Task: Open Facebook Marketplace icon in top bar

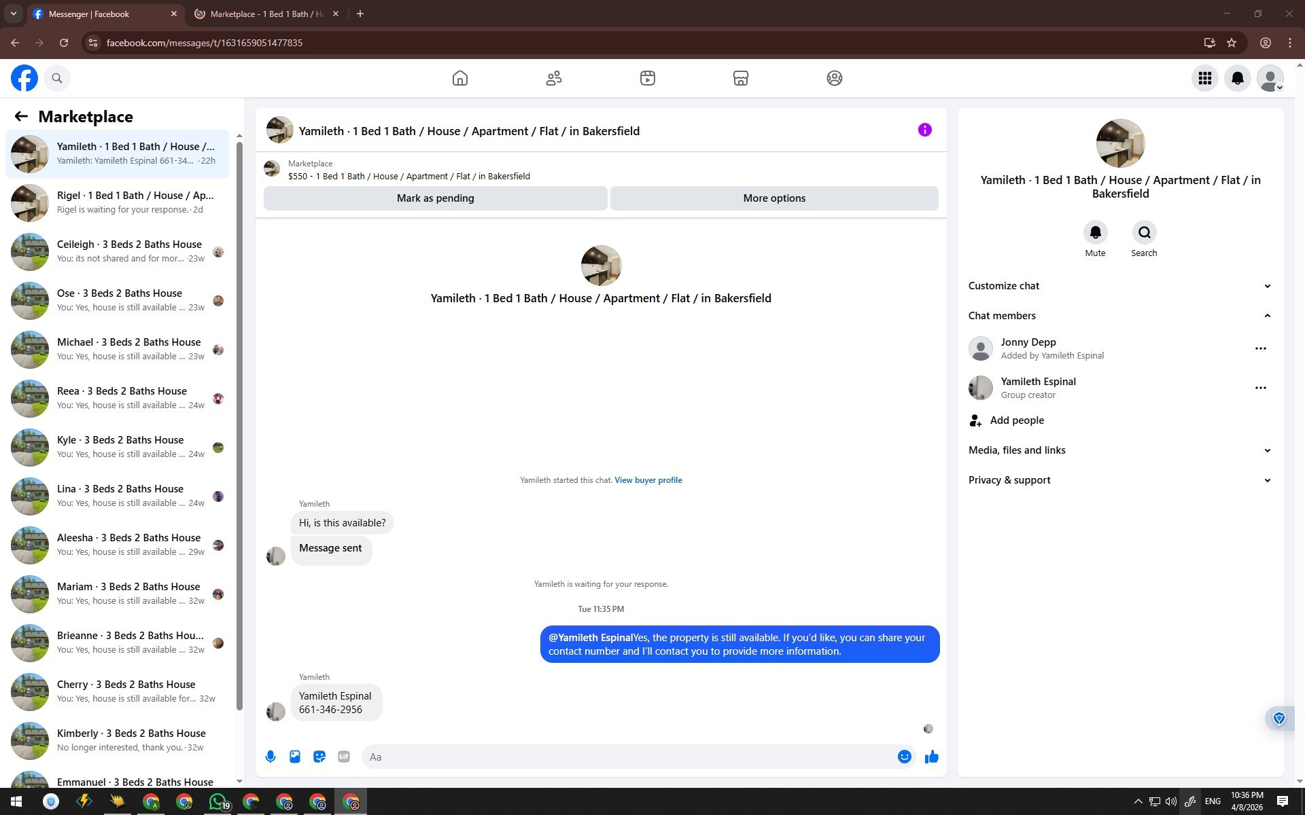Action: 740,78
